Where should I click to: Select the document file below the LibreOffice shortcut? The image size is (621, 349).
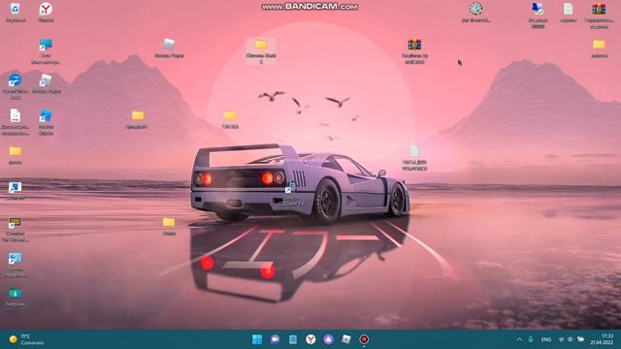coord(16,122)
